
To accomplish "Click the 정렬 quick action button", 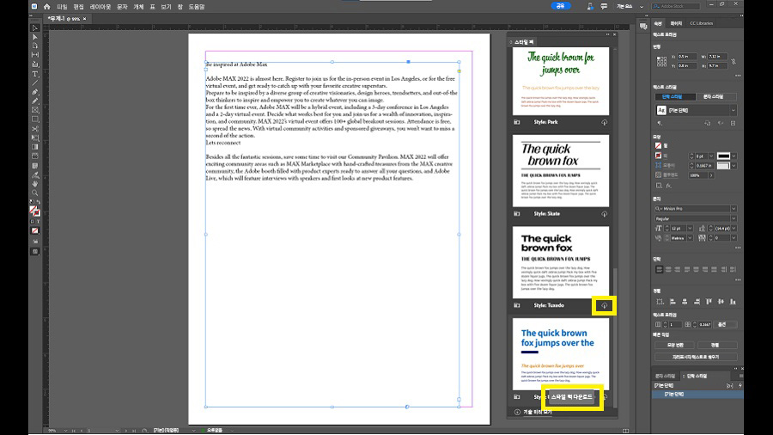I will (x=715, y=346).
